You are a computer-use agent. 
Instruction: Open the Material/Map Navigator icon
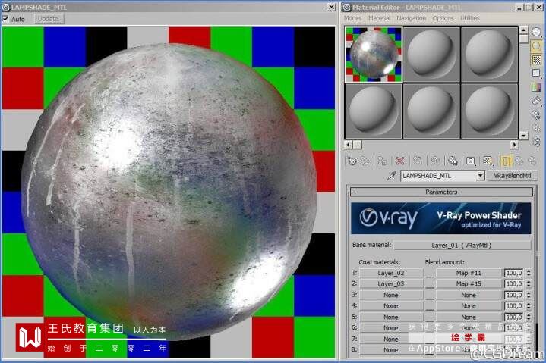click(537, 142)
